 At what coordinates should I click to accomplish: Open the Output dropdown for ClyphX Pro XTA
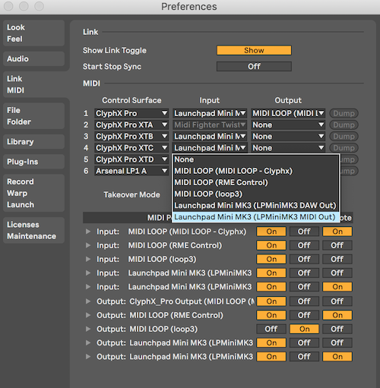click(288, 125)
